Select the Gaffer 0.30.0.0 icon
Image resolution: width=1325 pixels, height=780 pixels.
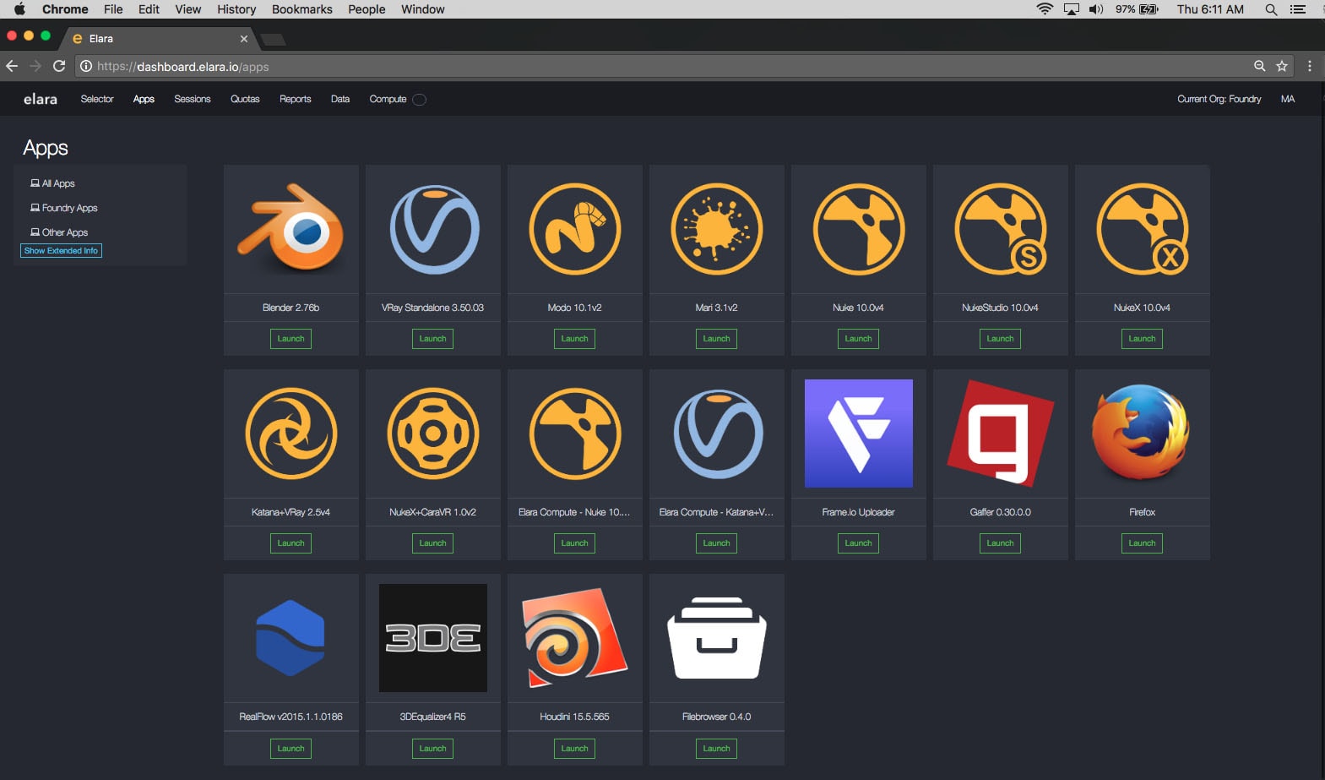point(1001,434)
